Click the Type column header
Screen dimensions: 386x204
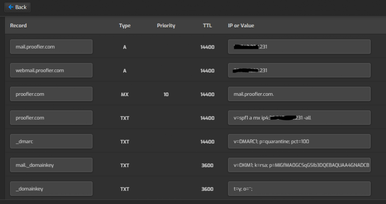125,26
